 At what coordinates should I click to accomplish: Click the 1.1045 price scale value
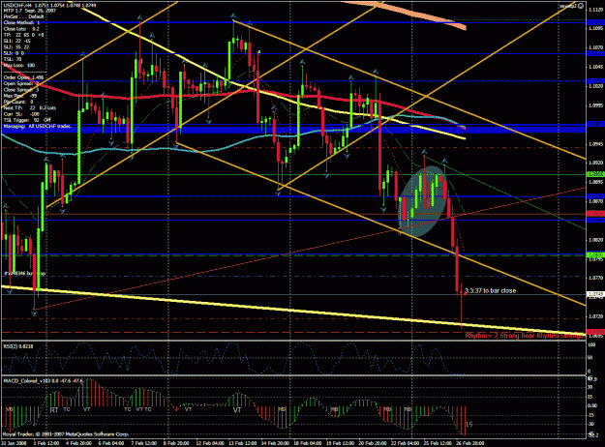595,67
